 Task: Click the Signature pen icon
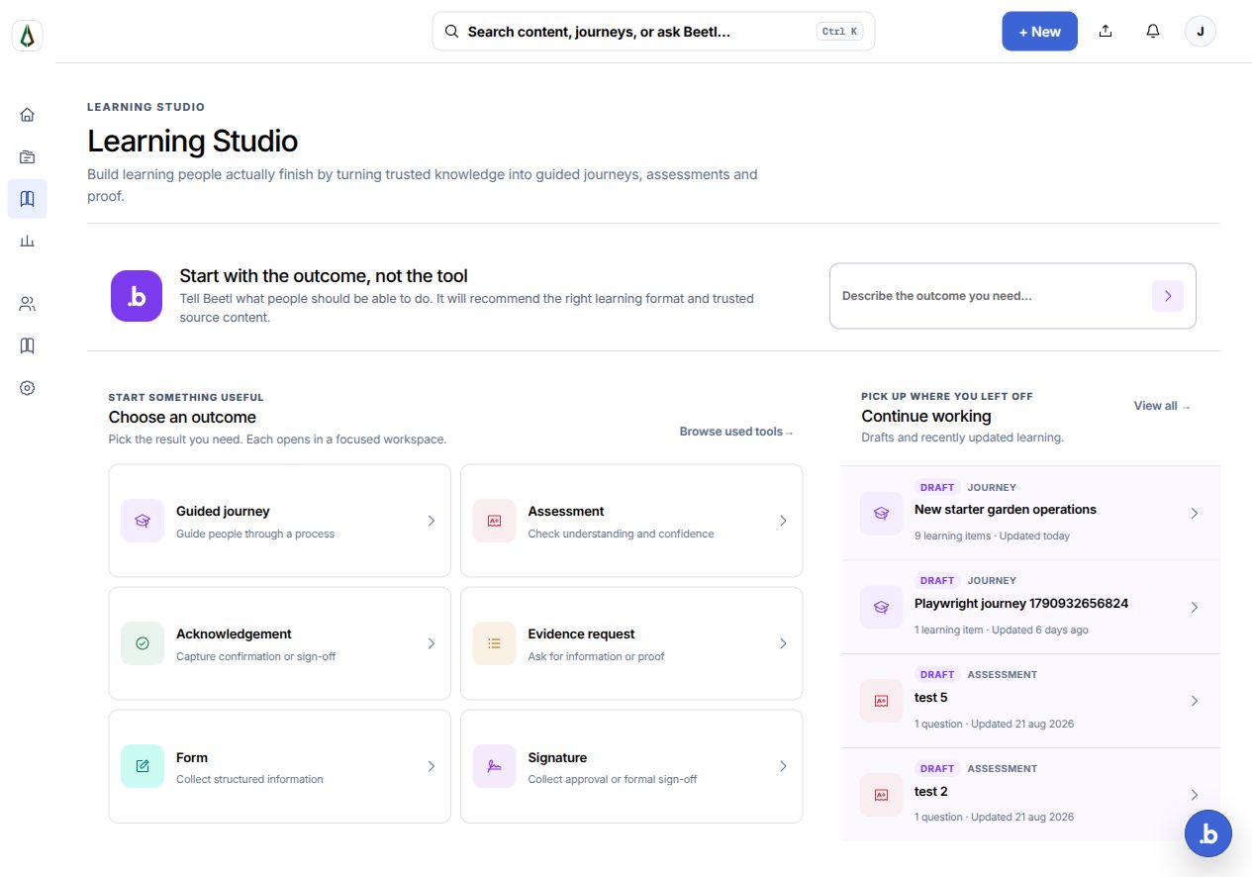[495, 766]
